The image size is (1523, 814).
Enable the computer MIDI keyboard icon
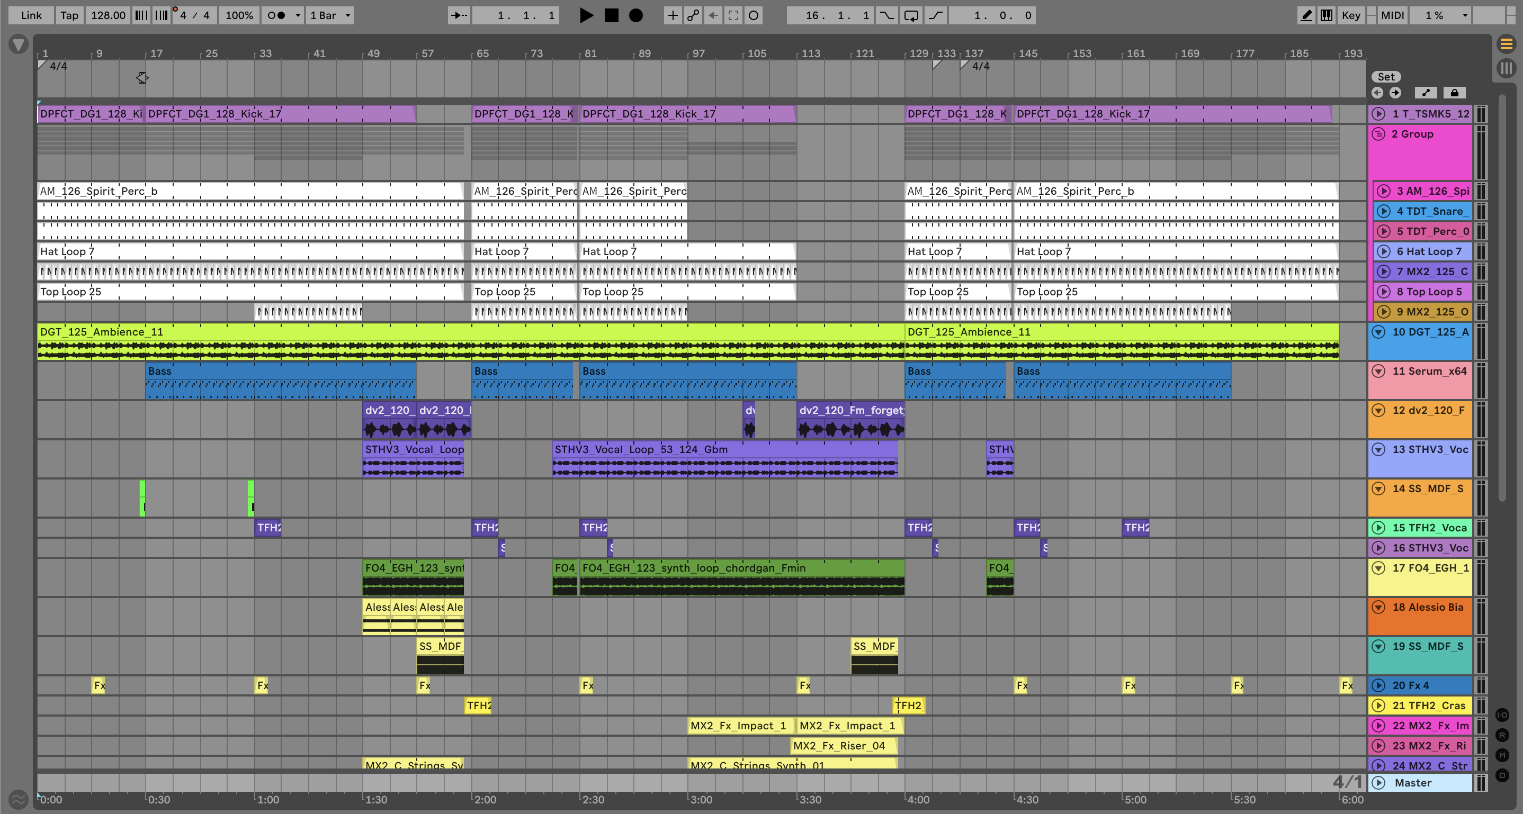coord(1326,15)
